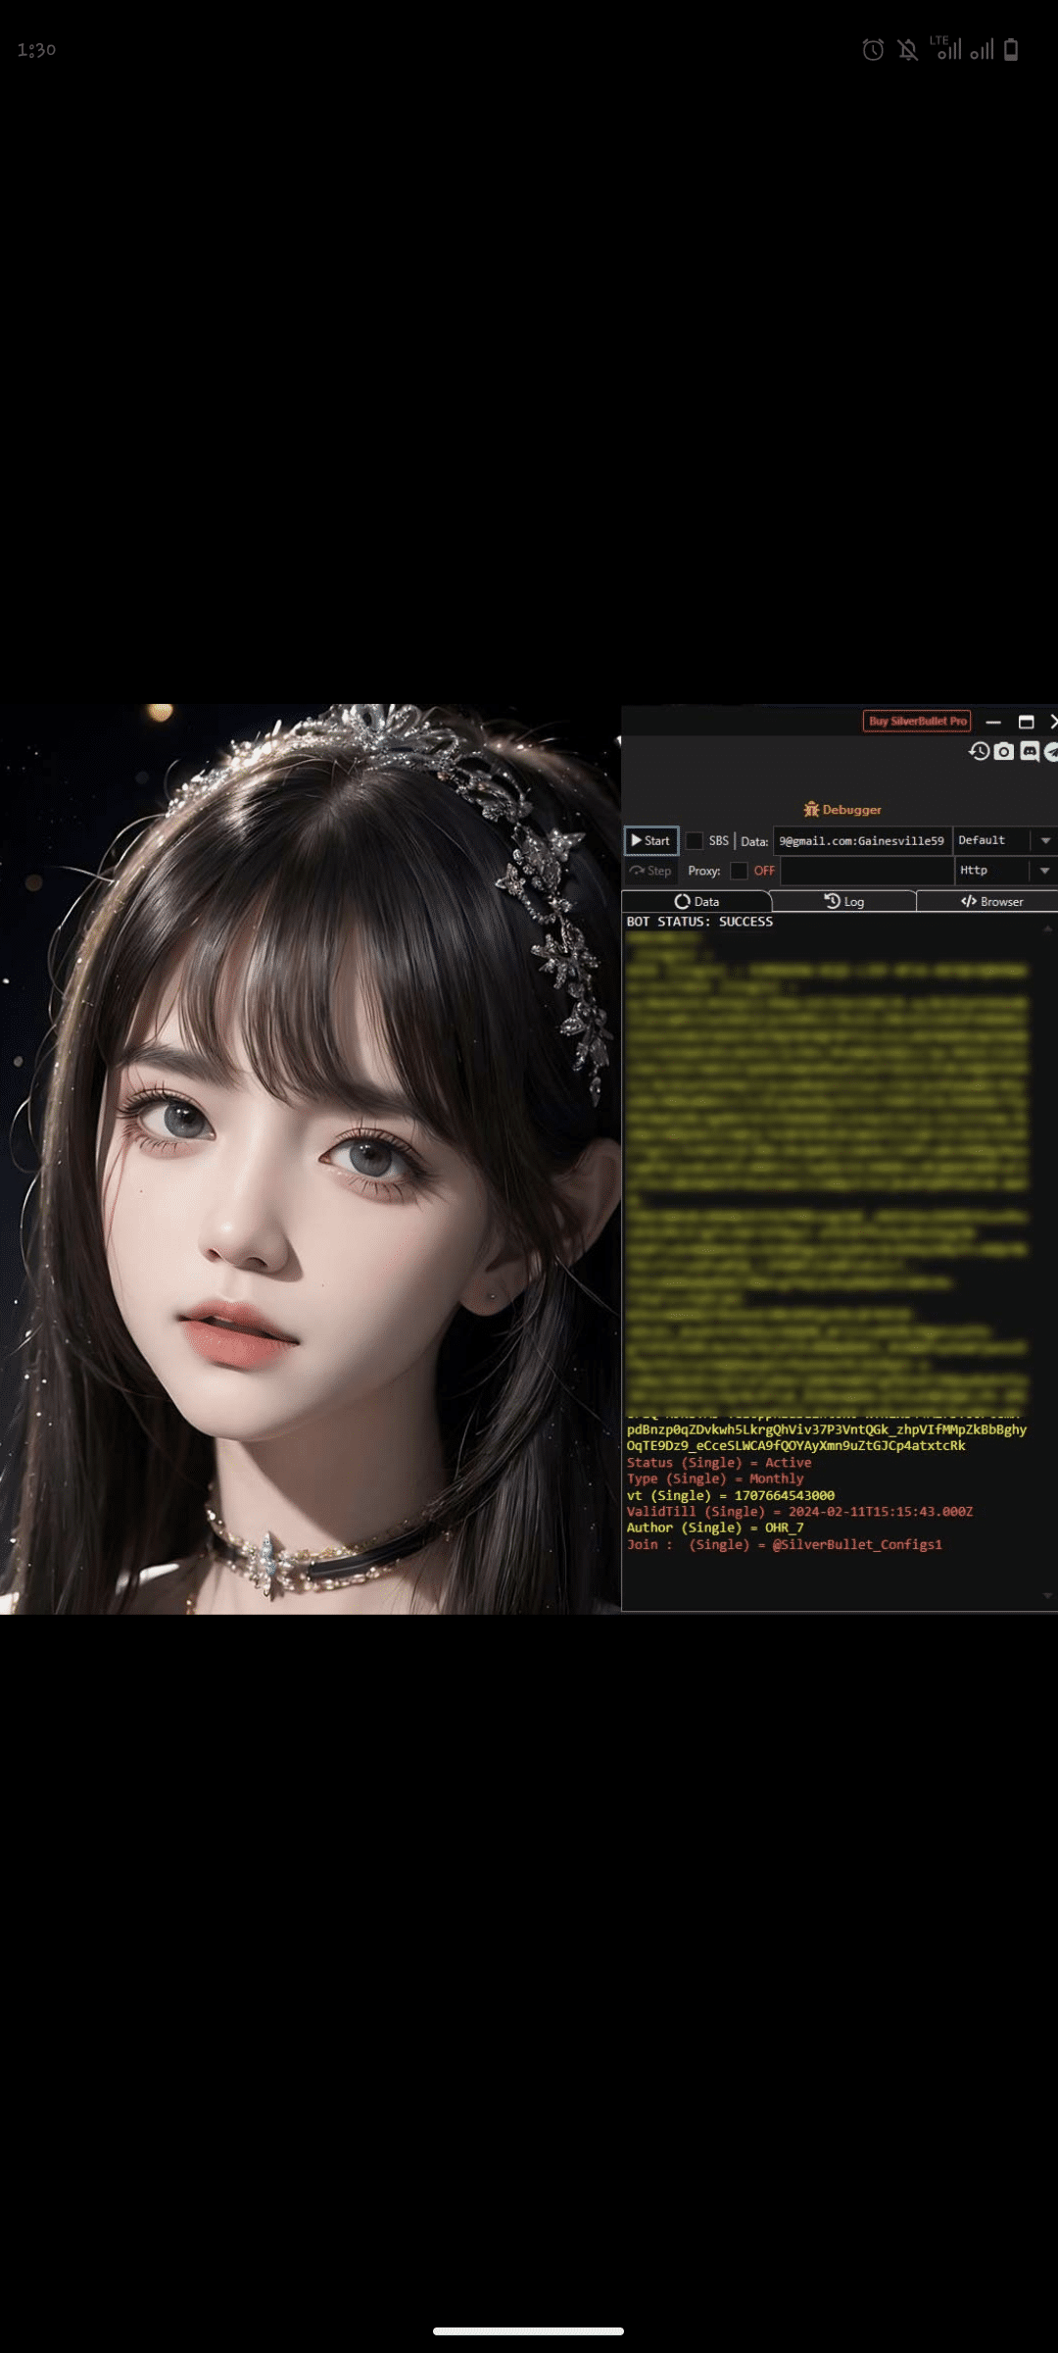This screenshot has width=1058, height=2353.
Task: Tap the alarm clock status icon
Action: [873, 50]
